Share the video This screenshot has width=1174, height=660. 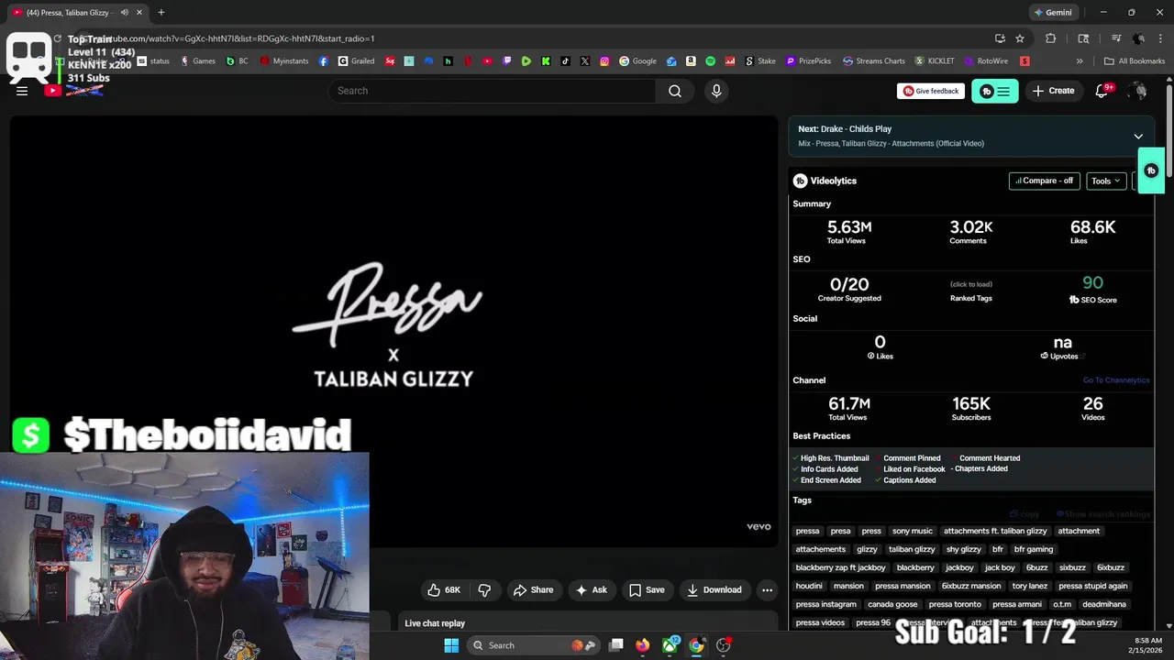(x=533, y=590)
